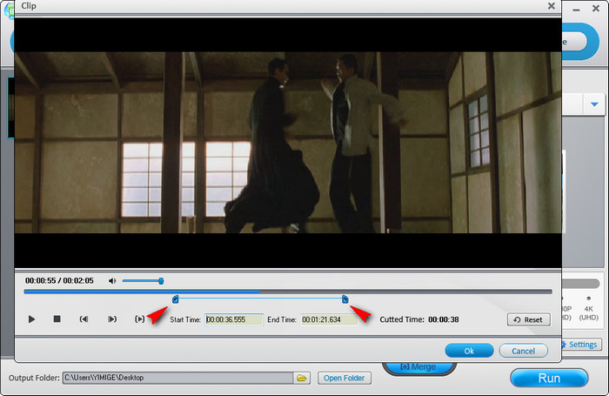Screen dimensions: 609x396
Task: Click the Cutted Time value 00:00:38
Action: click(x=444, y=319)
